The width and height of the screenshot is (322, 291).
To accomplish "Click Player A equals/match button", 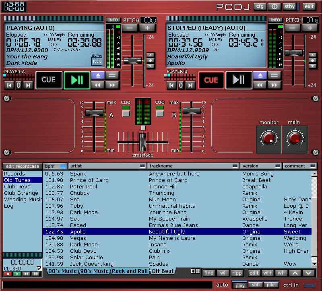I will pyautogui.click(x=112, y=75).
